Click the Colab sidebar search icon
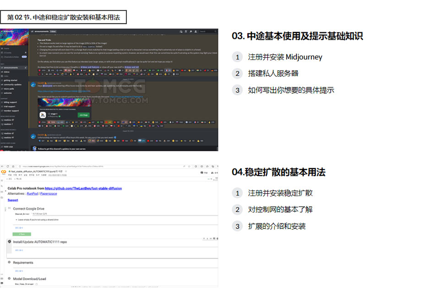426x298 pixels. pyautogui.click(x=2, y=186)
